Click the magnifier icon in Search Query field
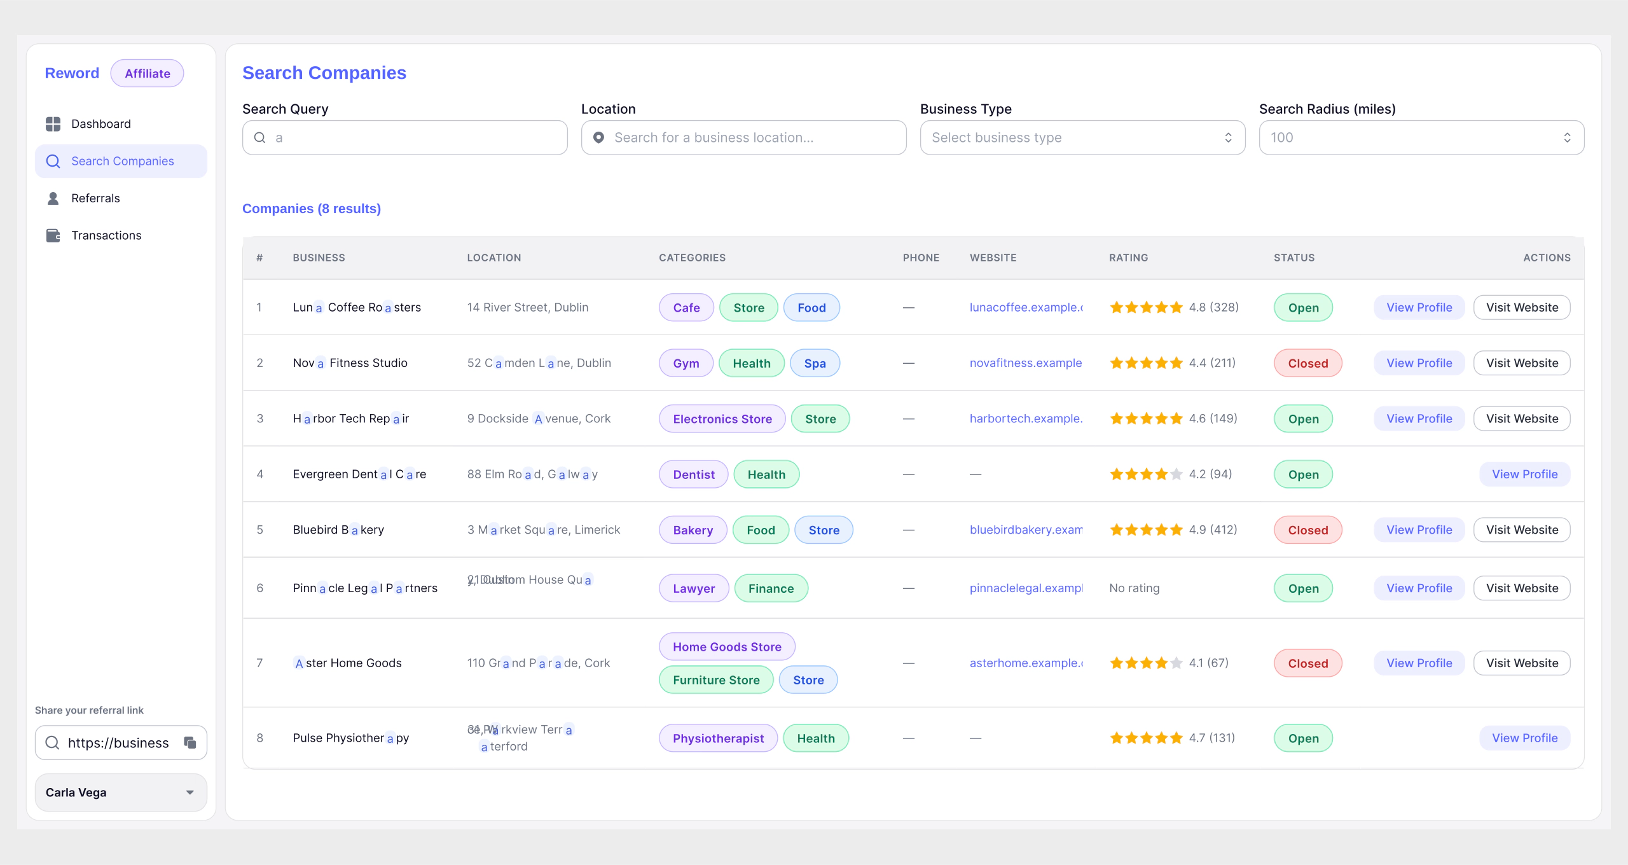This screenshot has height=865, width=1628. click(260, 137)
